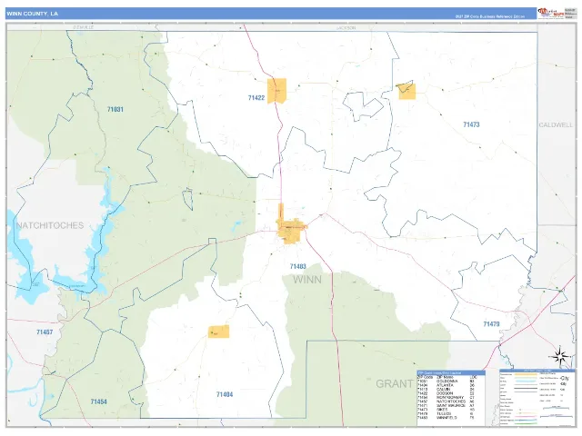This screenshot has height=436, width=582.
Task: Select ZIP code label 71479 on the map
Action: (491, 324)
